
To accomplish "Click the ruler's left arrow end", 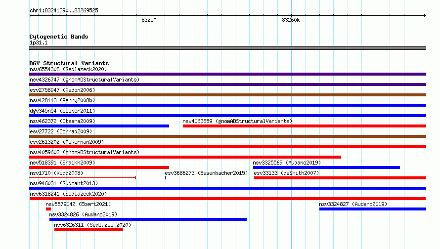I will [x=31, y=16].
